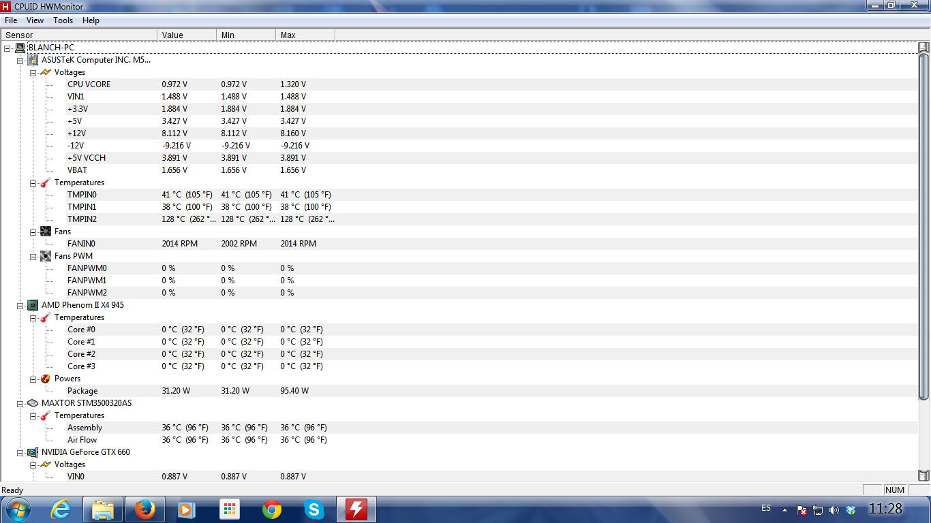Open the File menu

(11, 20)
